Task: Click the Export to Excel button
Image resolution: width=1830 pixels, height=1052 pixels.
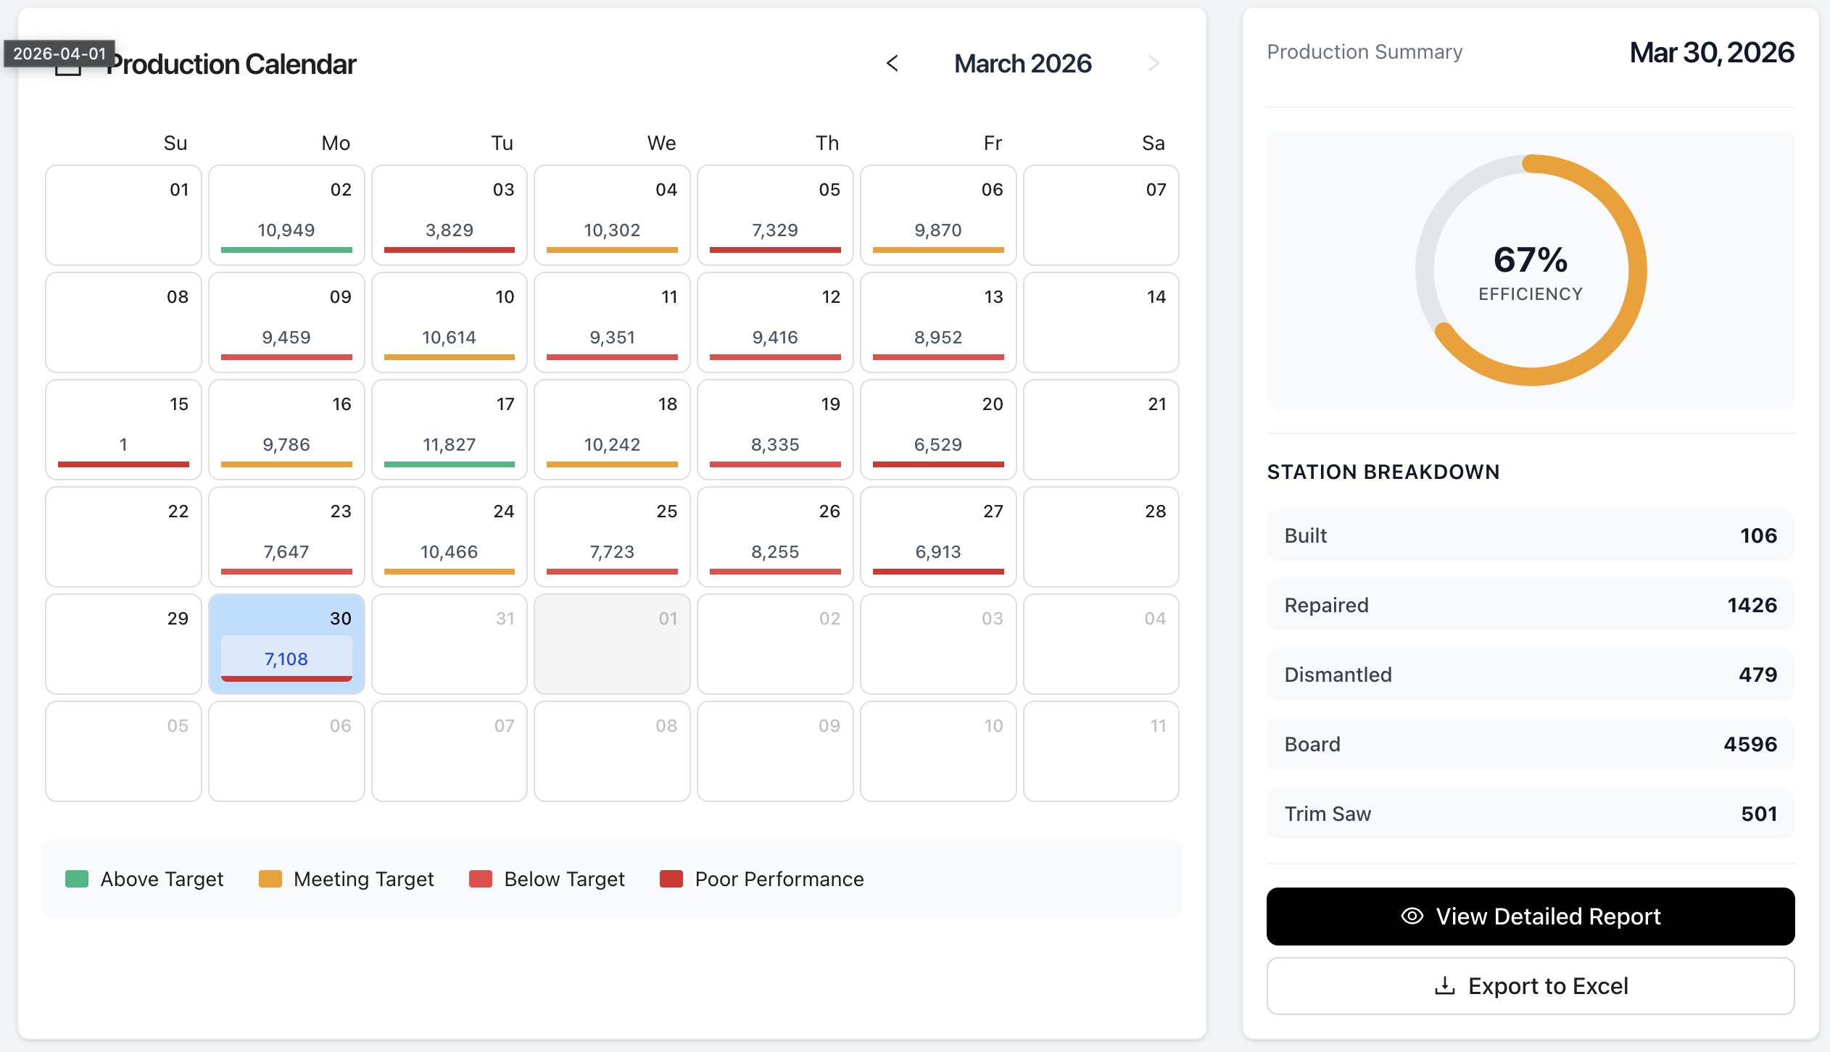Action: [x=1530, y=985]
